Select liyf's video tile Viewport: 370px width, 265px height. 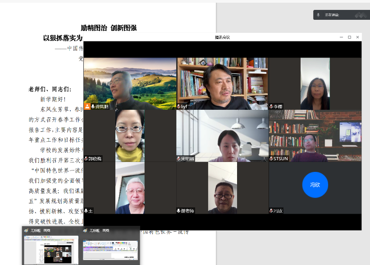point(222,83)
